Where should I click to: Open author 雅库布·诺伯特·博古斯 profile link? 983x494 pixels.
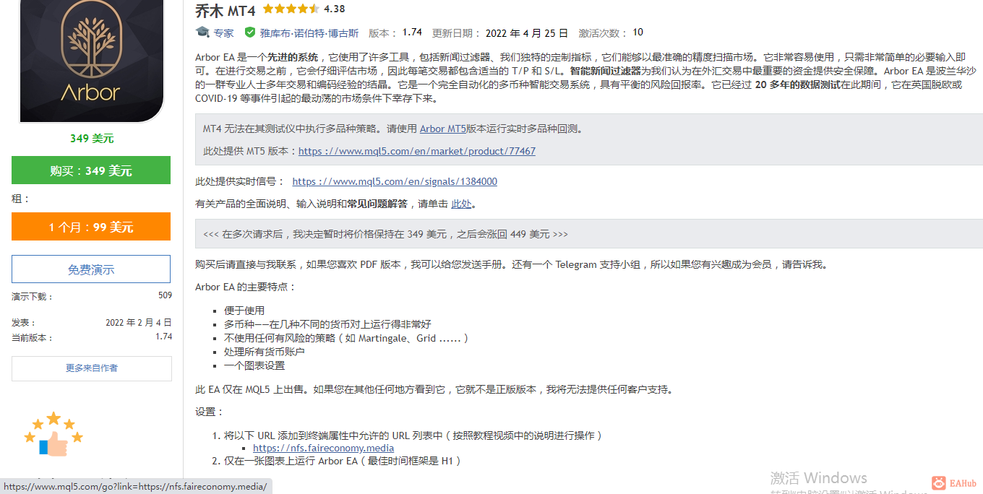pyautogui.click(x=309, y=33)
